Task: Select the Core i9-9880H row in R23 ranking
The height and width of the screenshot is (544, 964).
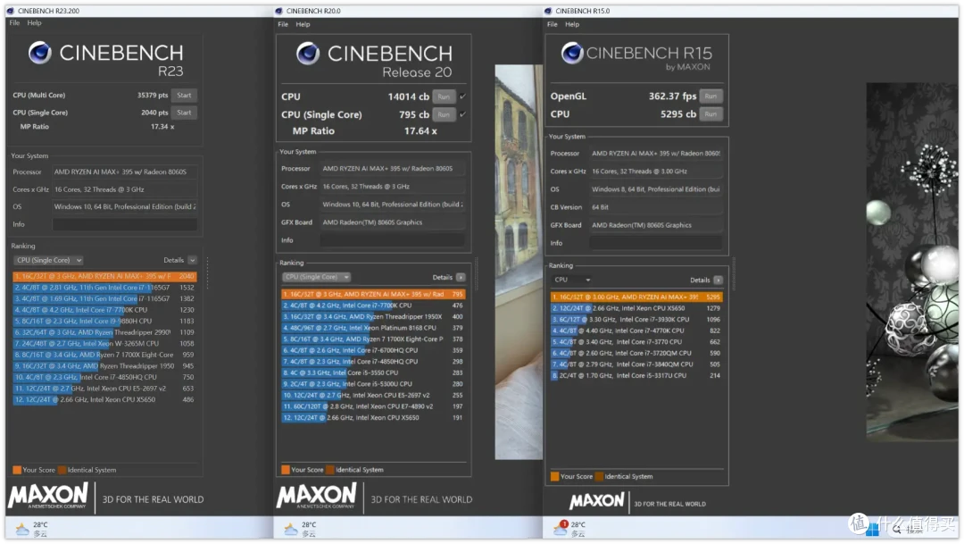Action: [104, 322]
